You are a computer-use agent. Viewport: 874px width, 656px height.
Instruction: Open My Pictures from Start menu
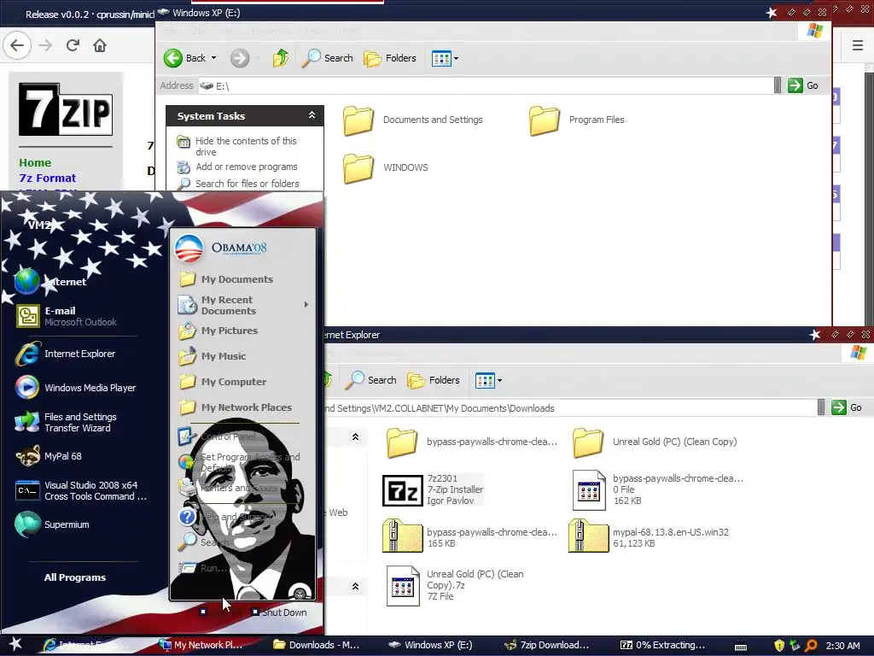218,331
